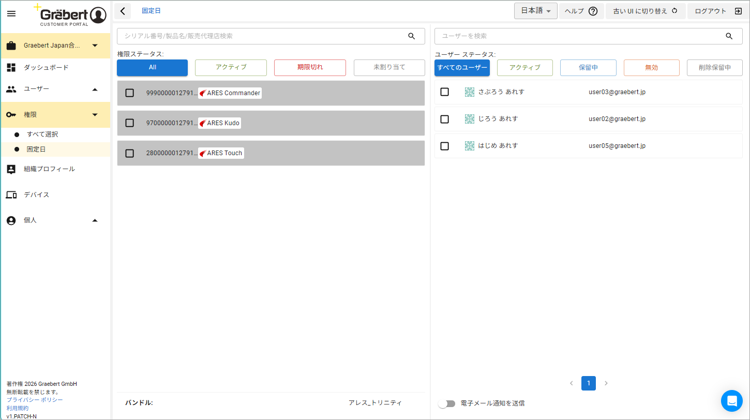This screenshot has width=750, height=420.
Task: Filter licenses by All status
Action: coord(152,68)
